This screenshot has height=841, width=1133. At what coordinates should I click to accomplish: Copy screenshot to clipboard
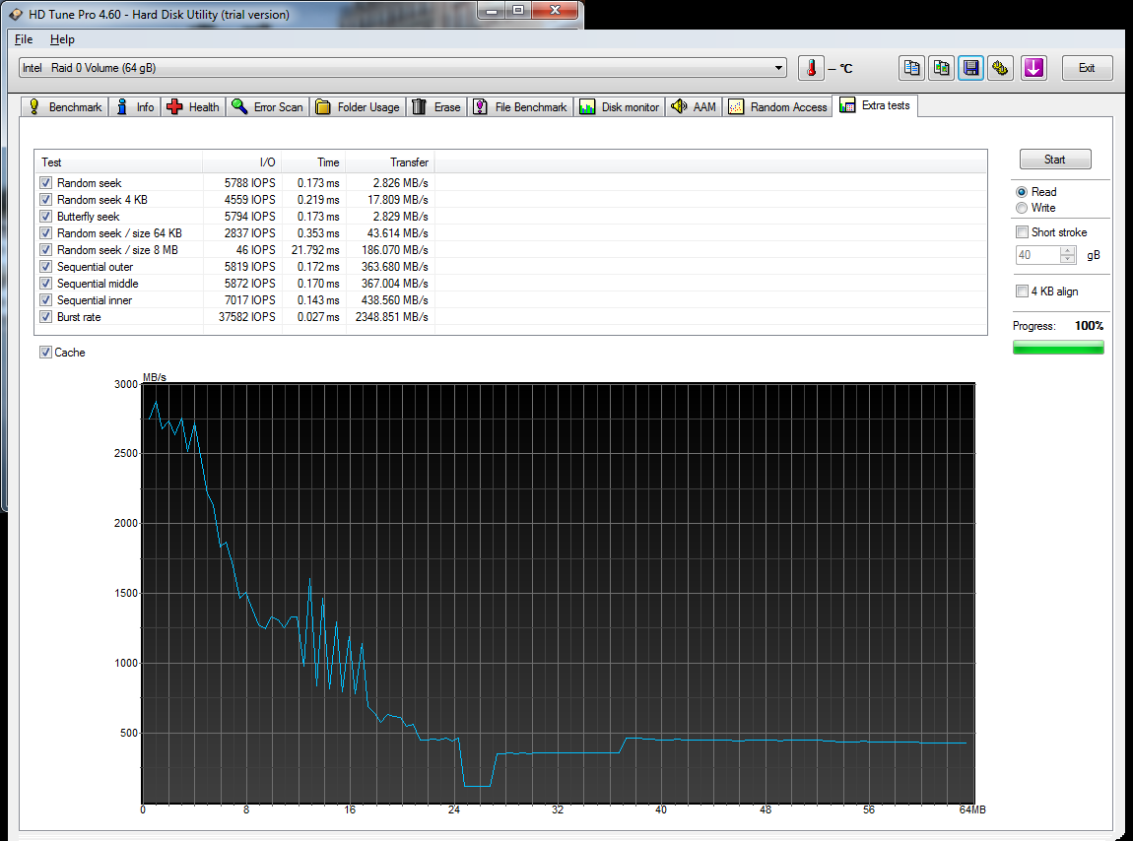point(941,68)
